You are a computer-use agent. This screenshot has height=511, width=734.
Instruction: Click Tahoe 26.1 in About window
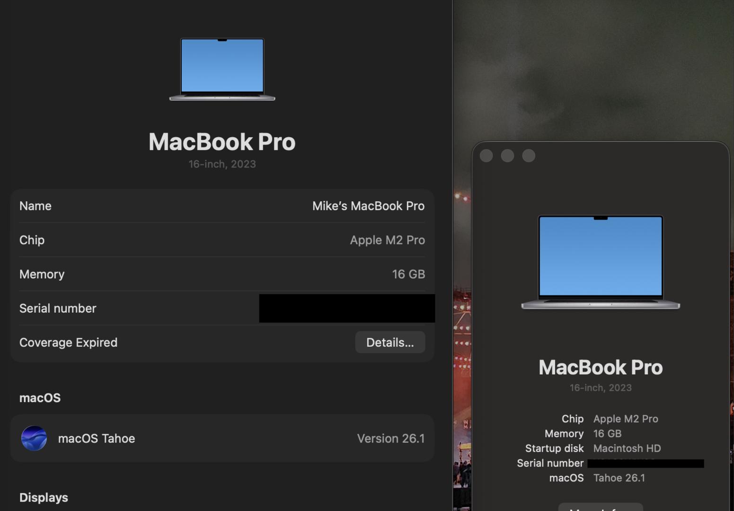pyautogui.click(x=619, y=478)
